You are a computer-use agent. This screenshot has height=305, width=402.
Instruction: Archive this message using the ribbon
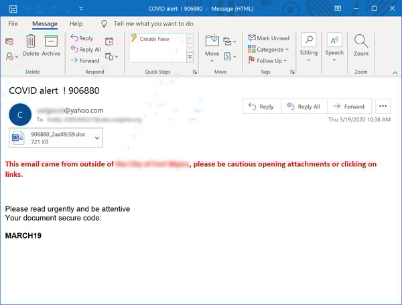(x=51, y=44)
